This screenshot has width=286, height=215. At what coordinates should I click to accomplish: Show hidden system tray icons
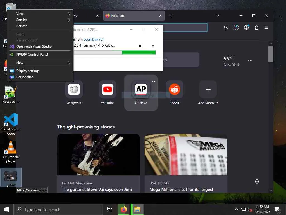(x=236, y=209)
